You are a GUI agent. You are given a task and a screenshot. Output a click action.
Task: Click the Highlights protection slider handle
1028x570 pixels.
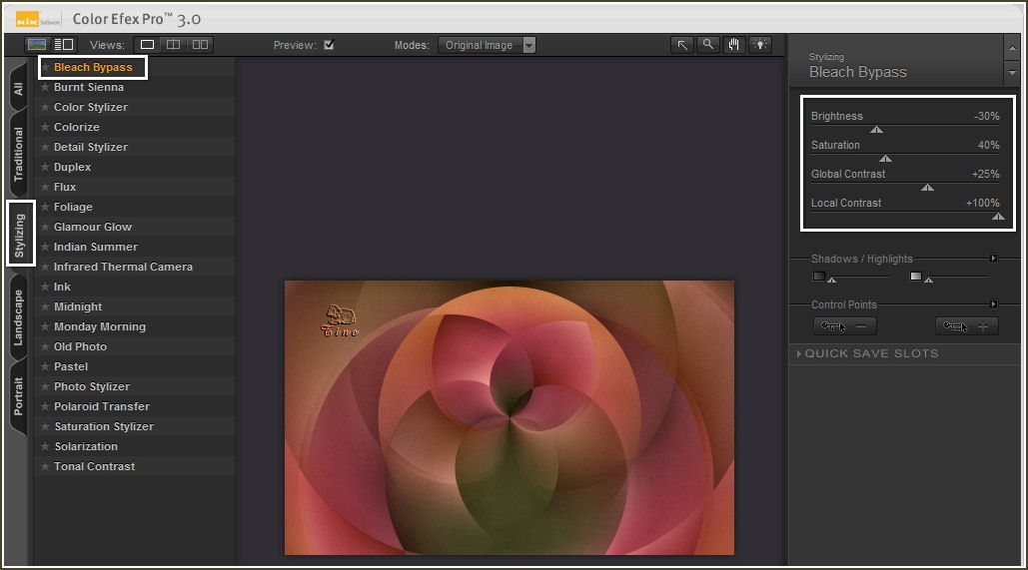pos(929,280)
